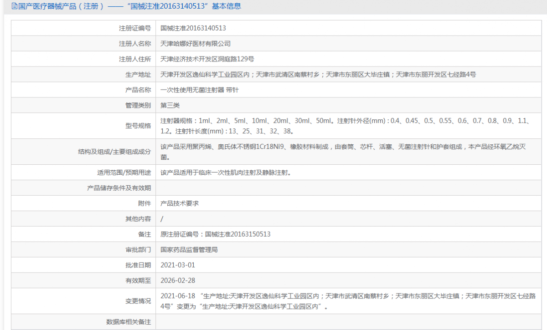The height and width of the screenshot is (330, 547).
Task: Click the label 变更情况
Action: pos(138,301)
